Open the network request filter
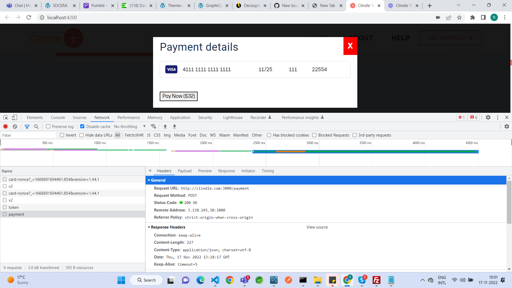The height and width of the screenshot is (288, 512). [x=27, y=126]
